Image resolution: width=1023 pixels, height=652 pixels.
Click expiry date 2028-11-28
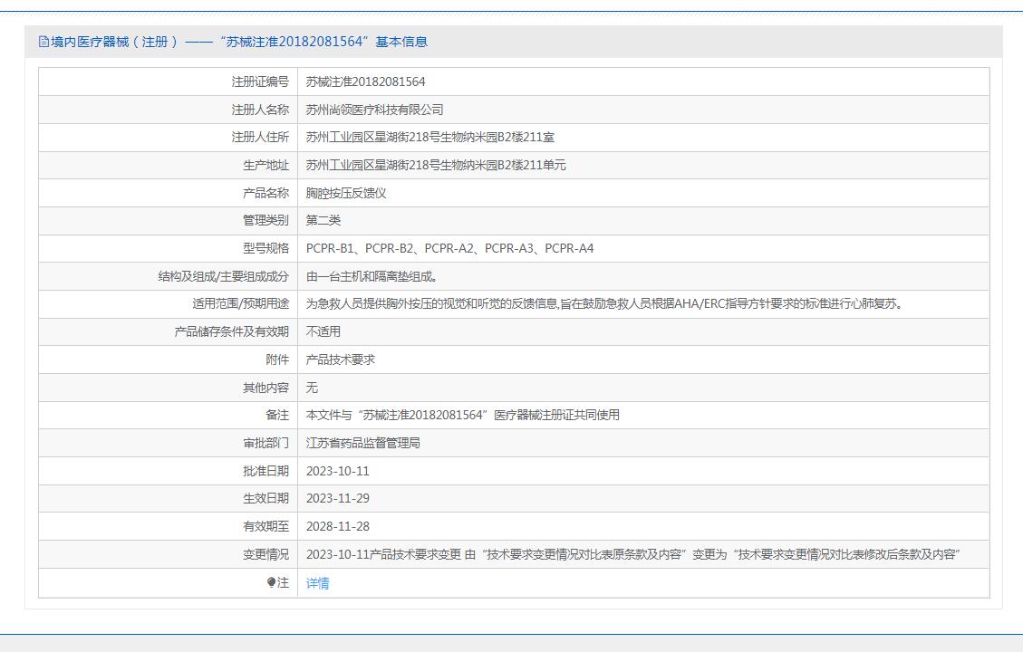pyautogui.click(x=337, y=527)
